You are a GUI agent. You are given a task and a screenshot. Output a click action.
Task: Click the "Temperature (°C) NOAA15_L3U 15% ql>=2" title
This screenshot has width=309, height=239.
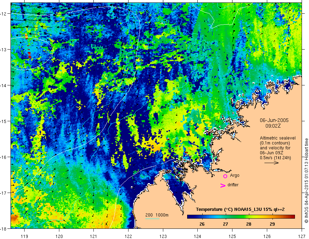[240, 209]
